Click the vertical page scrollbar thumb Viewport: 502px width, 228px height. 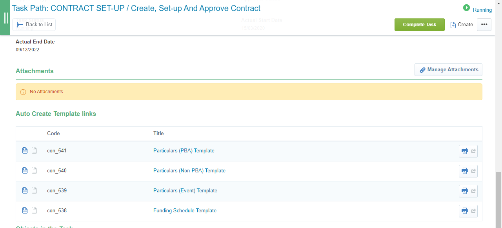point(498,200)
